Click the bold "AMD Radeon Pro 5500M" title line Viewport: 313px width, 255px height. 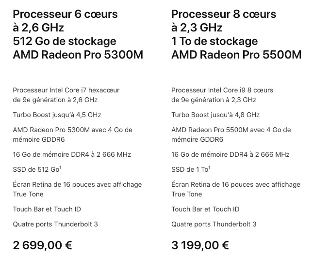click(236, 55)
